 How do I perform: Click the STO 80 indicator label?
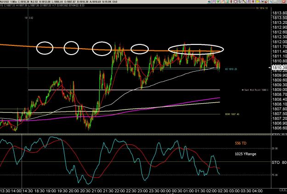click(x=279, y=162)
